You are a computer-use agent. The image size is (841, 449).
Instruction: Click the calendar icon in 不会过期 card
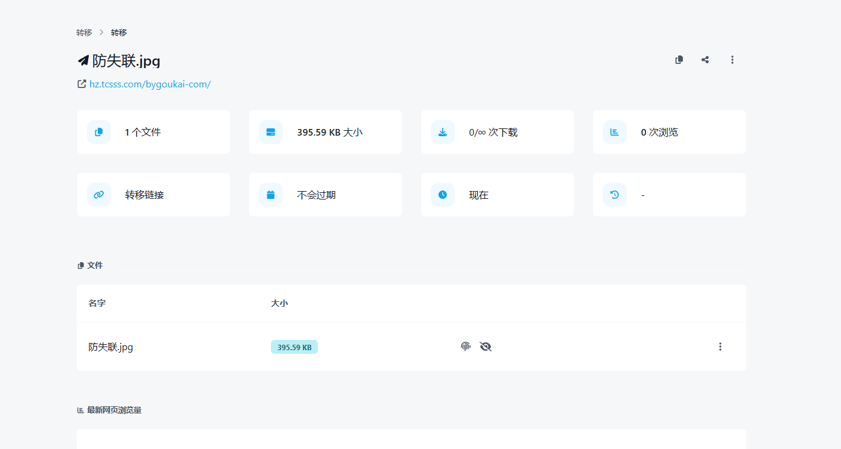click(x=271, y=195)
